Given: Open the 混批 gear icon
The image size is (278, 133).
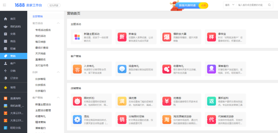Looking at the screenshot, I should (x=77, y=120).
